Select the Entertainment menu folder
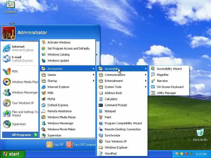 (x=122, y=81)
